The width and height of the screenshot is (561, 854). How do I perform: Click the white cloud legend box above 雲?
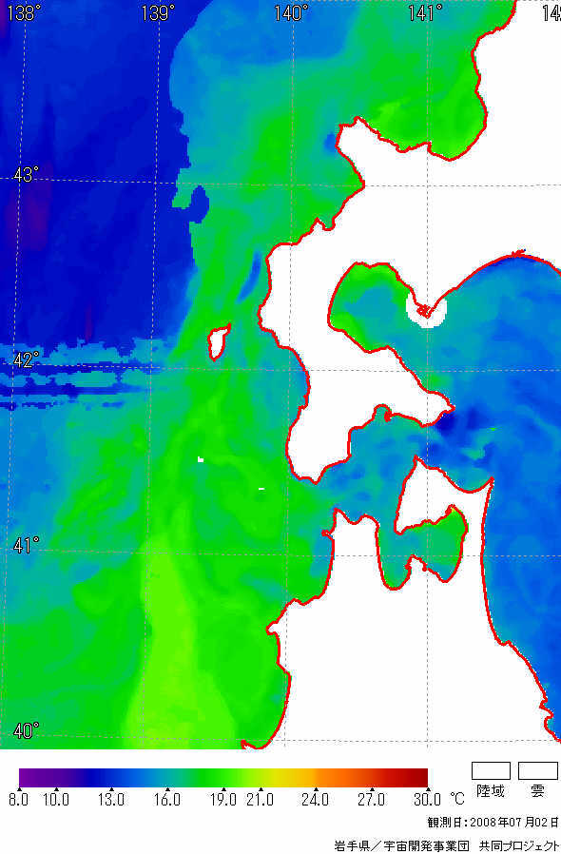click(537, 770)
